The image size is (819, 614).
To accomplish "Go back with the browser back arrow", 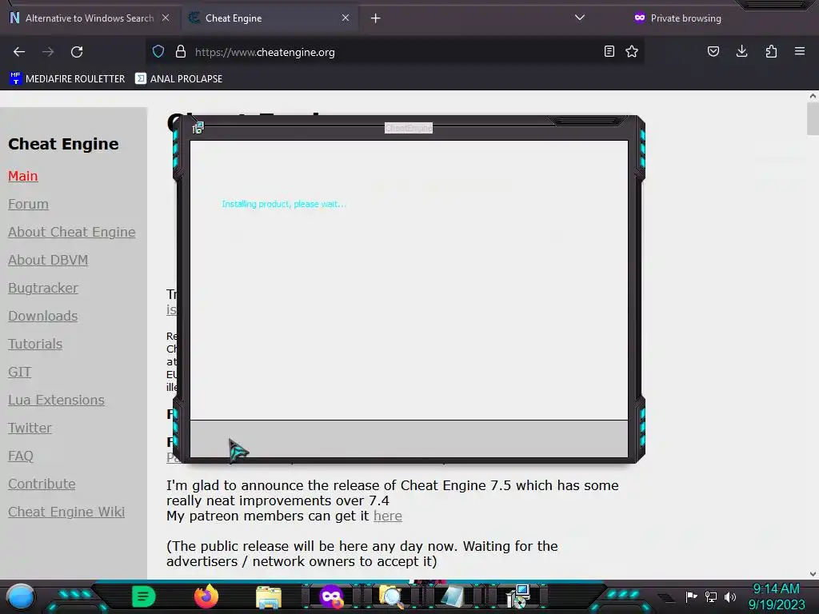I will pyautogui.click(x=19, y=52).
